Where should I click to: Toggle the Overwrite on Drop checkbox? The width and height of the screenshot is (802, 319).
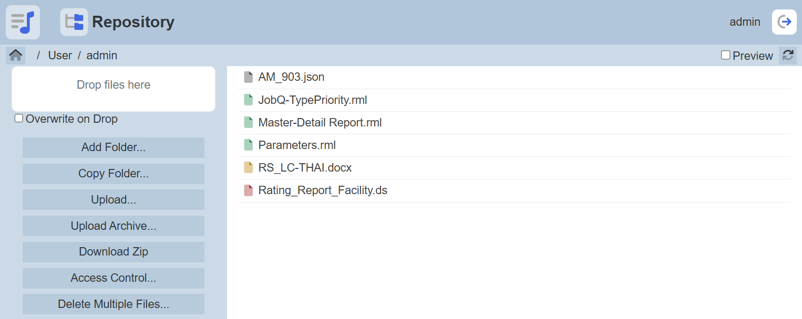[19, 119]
